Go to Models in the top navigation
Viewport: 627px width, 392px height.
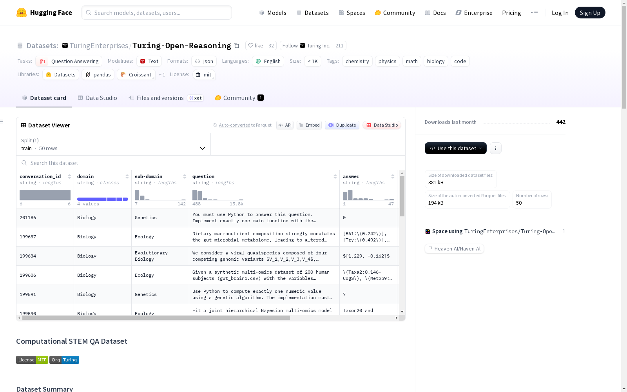click(273, 13)
